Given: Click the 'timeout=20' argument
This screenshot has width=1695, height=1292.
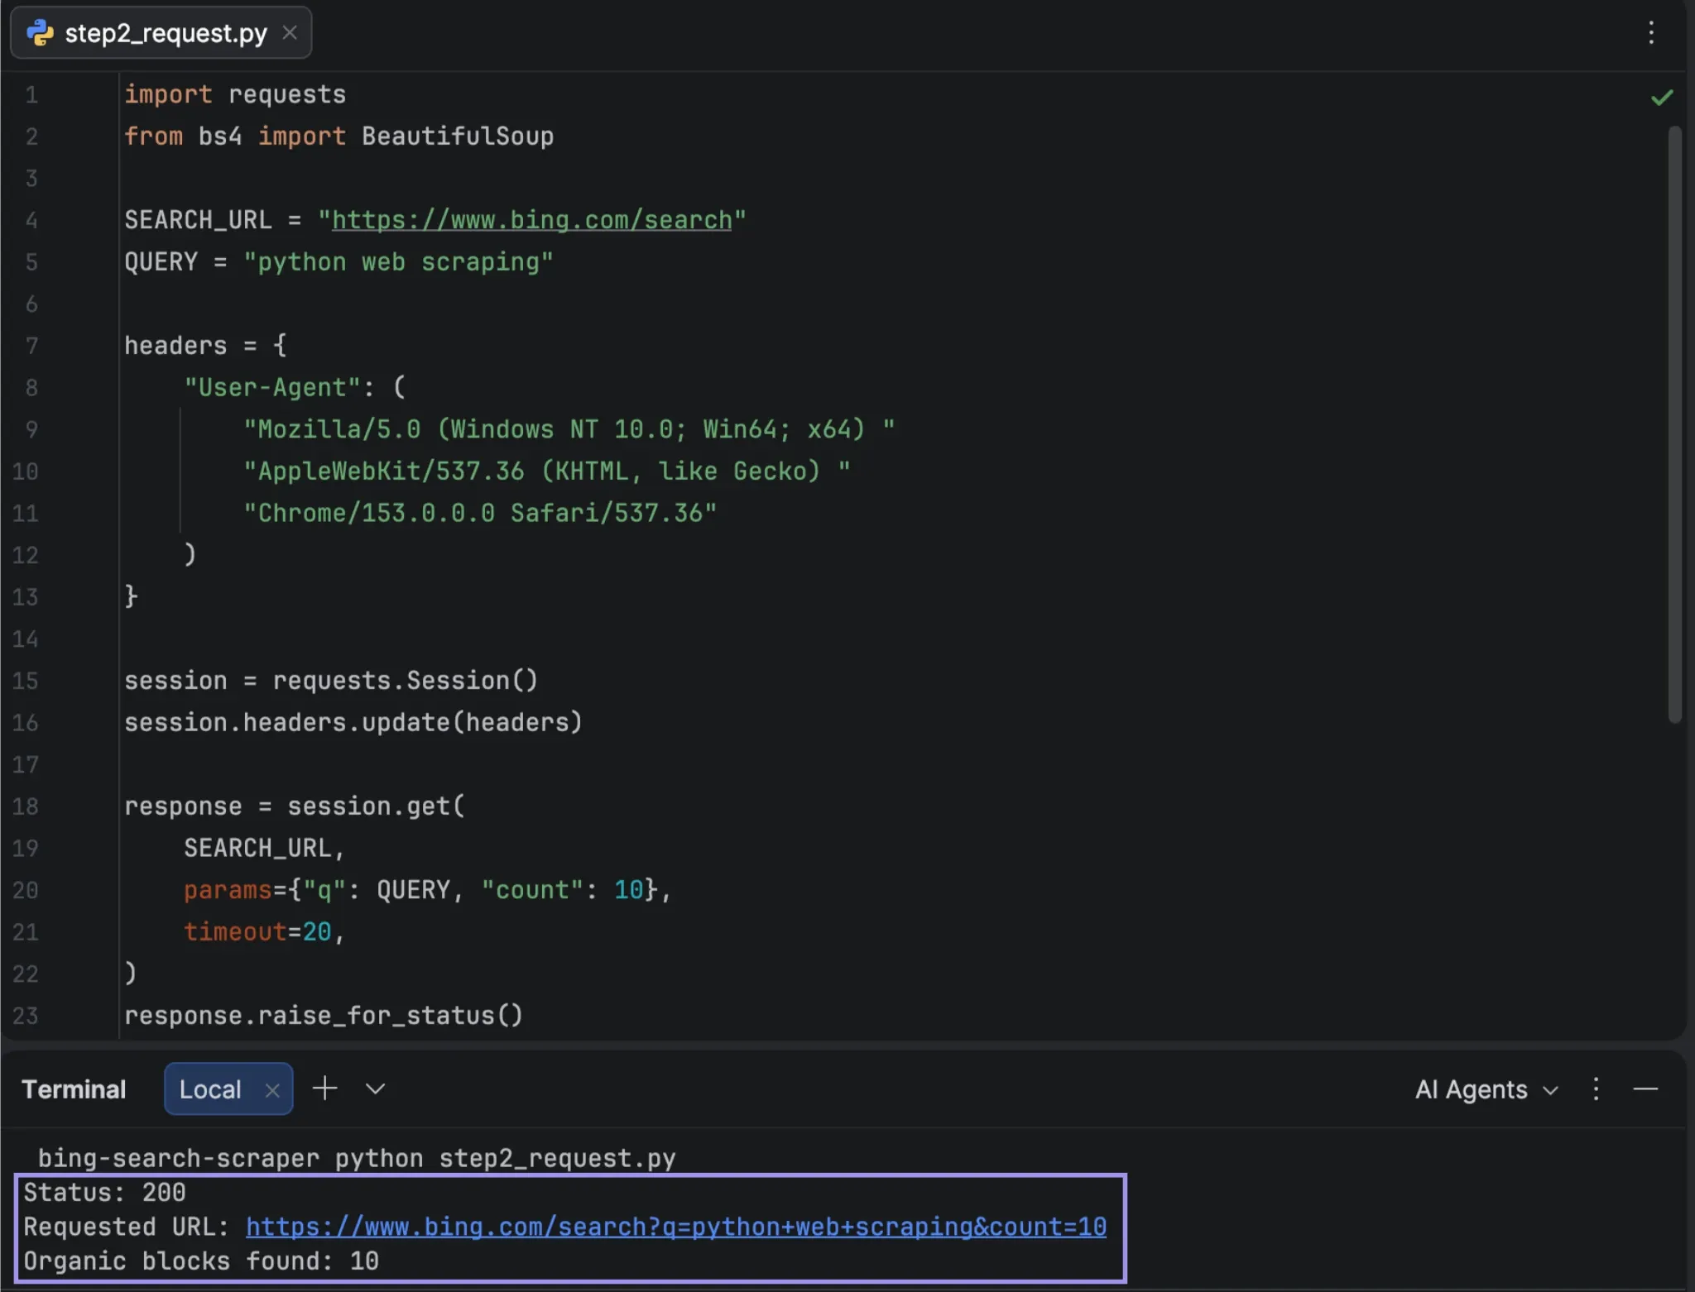Looking at the screenshot, I should pos(257,932).
